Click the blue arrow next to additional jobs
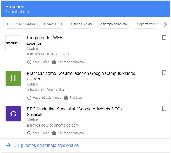This screenshot has width=171, height=153. (9, 146)
